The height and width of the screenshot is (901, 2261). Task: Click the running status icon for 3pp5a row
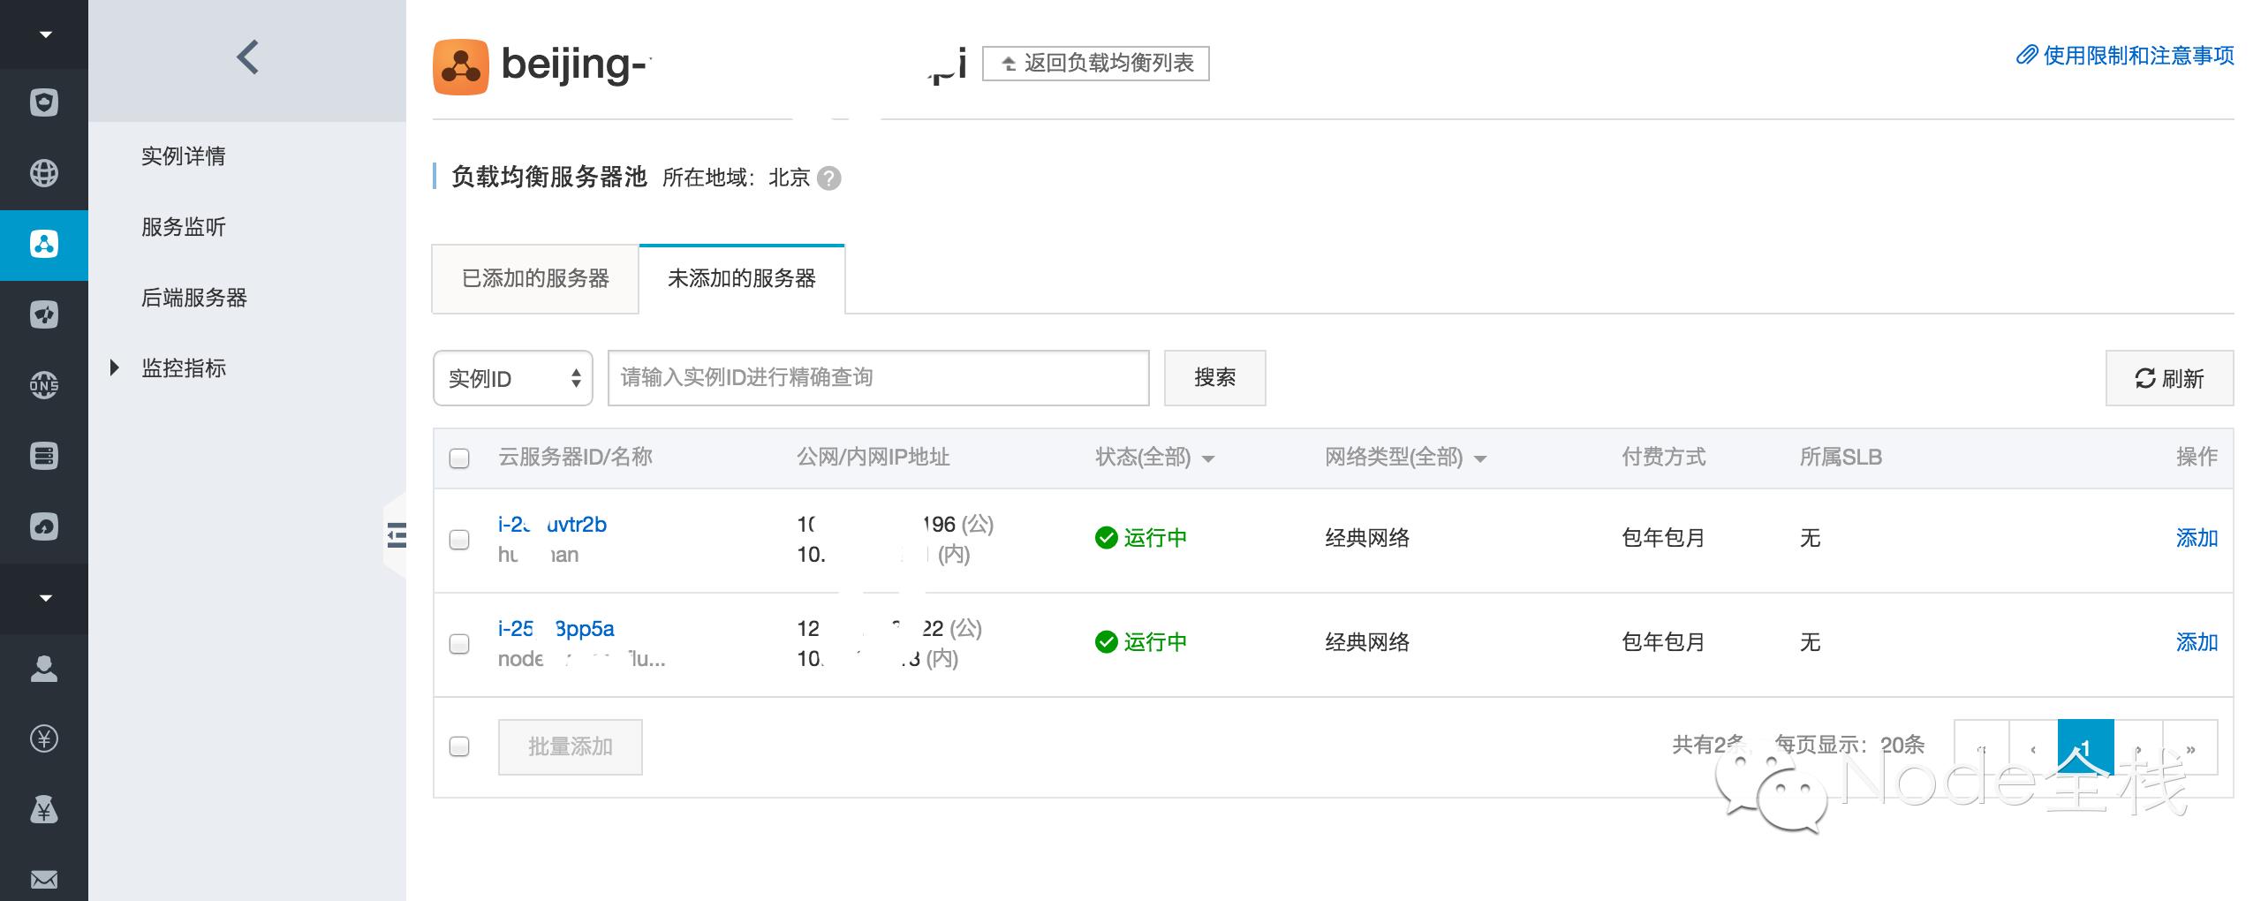pyautogui.click(x=1107, y=642)
